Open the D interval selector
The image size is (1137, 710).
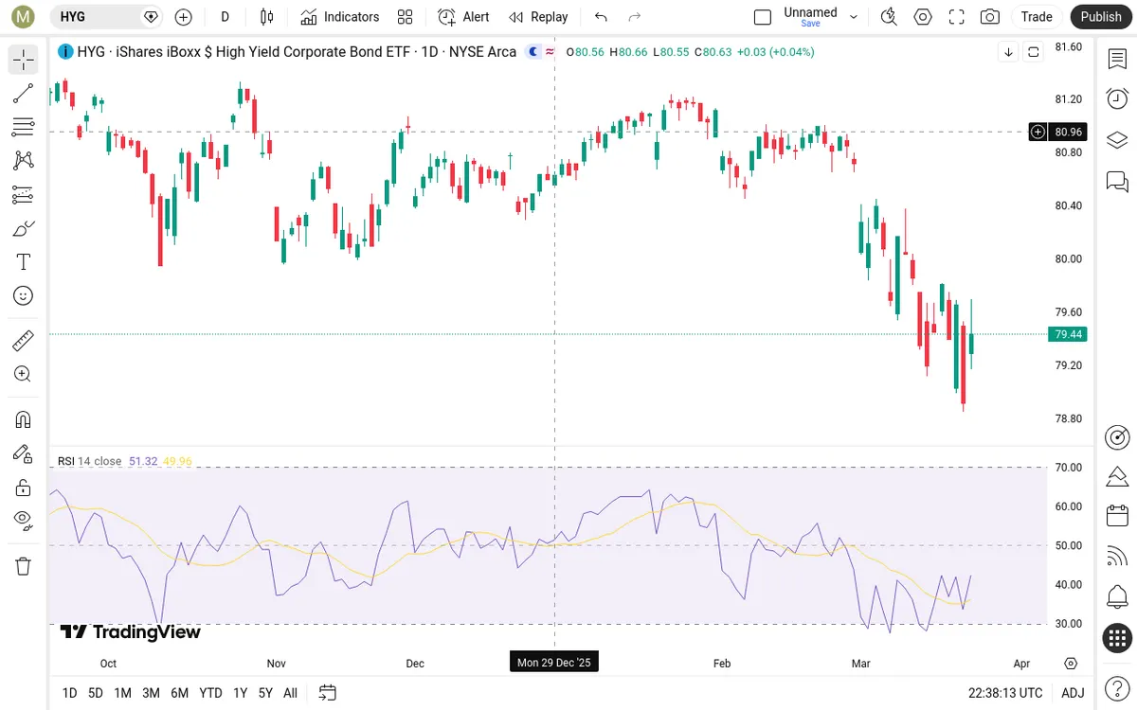point(225,16)
